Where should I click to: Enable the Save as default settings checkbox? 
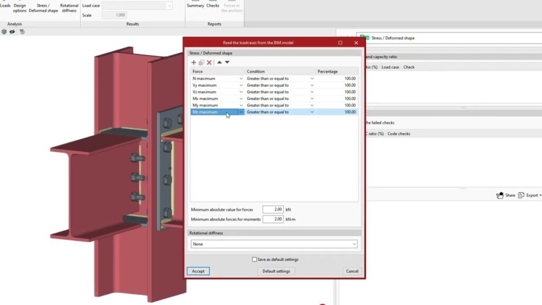pos(255,259)
